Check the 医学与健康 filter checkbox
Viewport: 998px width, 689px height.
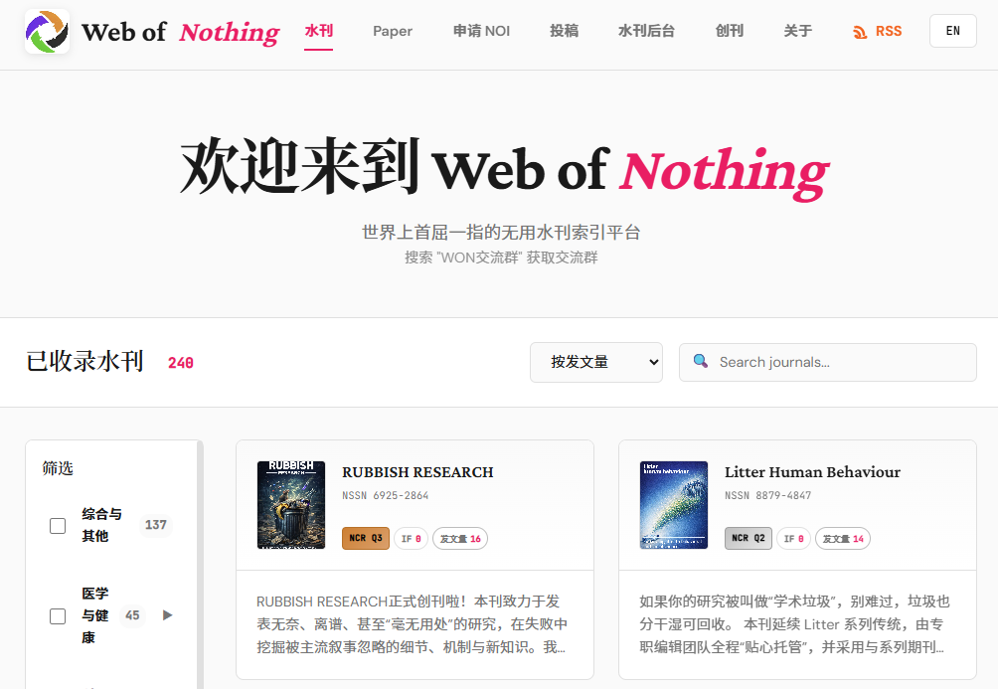(58, 616)
